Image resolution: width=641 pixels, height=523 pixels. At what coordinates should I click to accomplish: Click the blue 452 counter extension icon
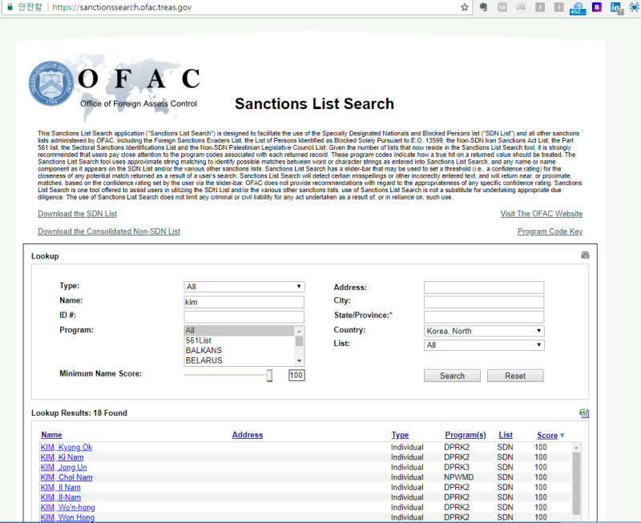pos(576,9)
